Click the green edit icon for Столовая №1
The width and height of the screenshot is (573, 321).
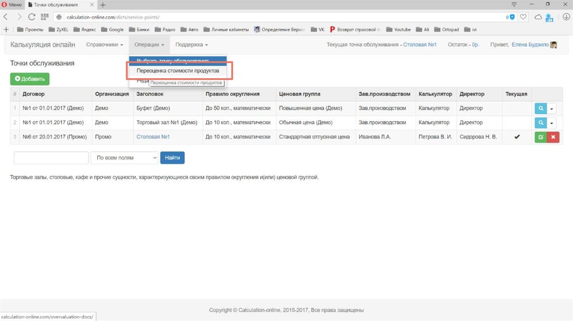[x=541, y=137]
